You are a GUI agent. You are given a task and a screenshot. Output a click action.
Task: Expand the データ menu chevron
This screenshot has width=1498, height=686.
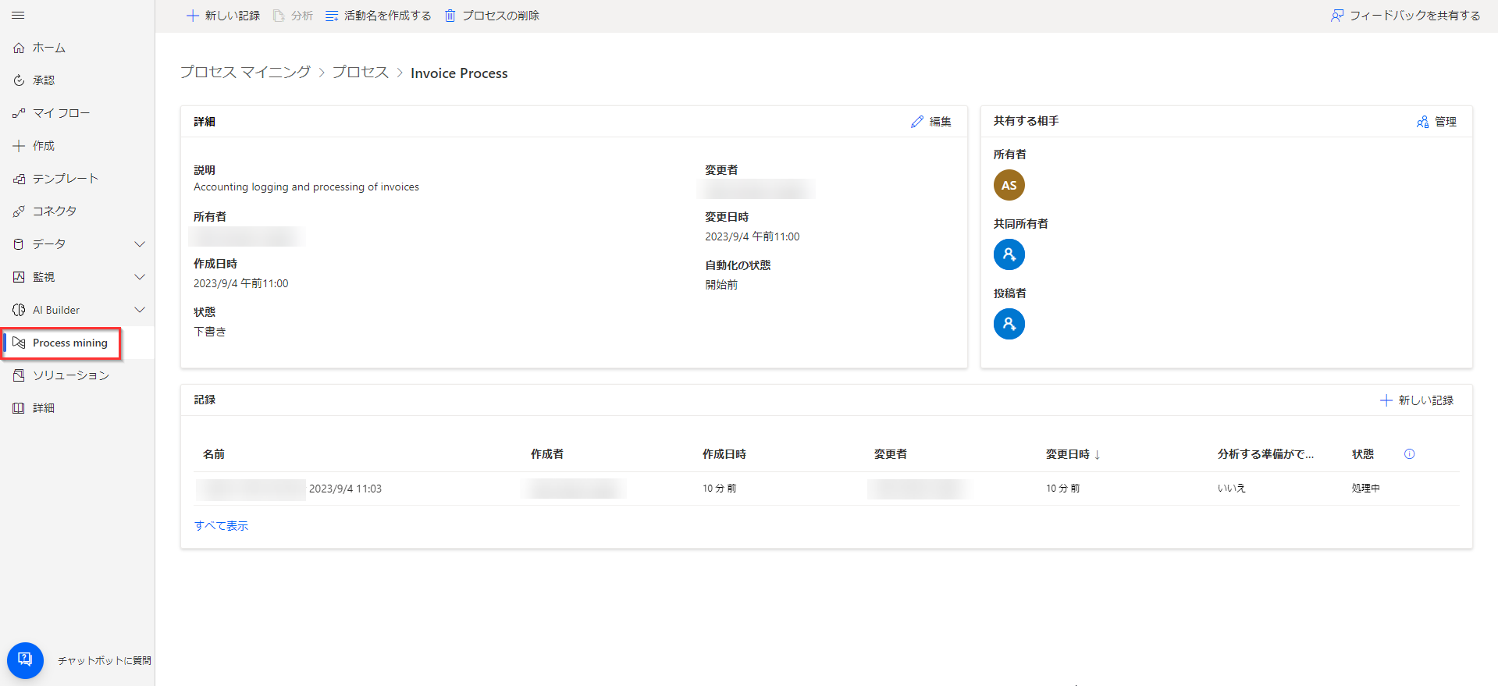click(x=140, y=244)
